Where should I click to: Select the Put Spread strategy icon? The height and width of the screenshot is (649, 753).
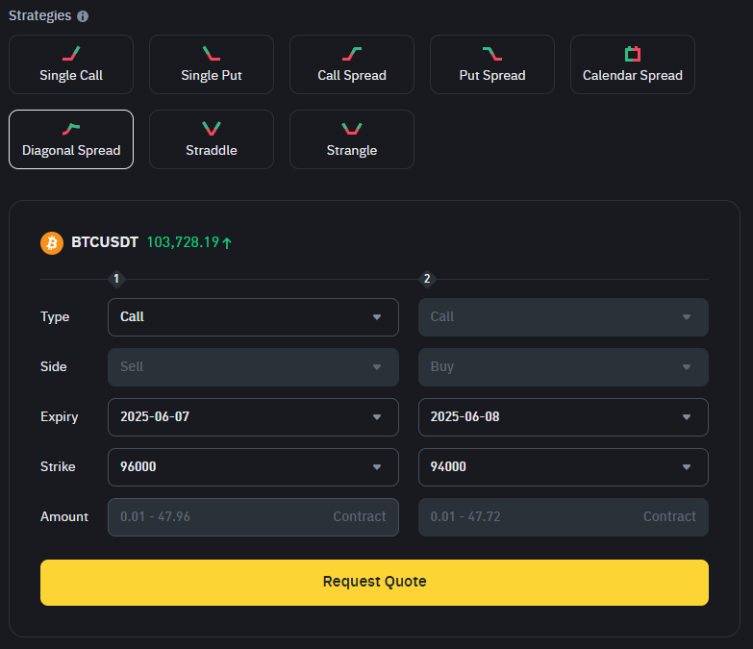coord(492,53)
